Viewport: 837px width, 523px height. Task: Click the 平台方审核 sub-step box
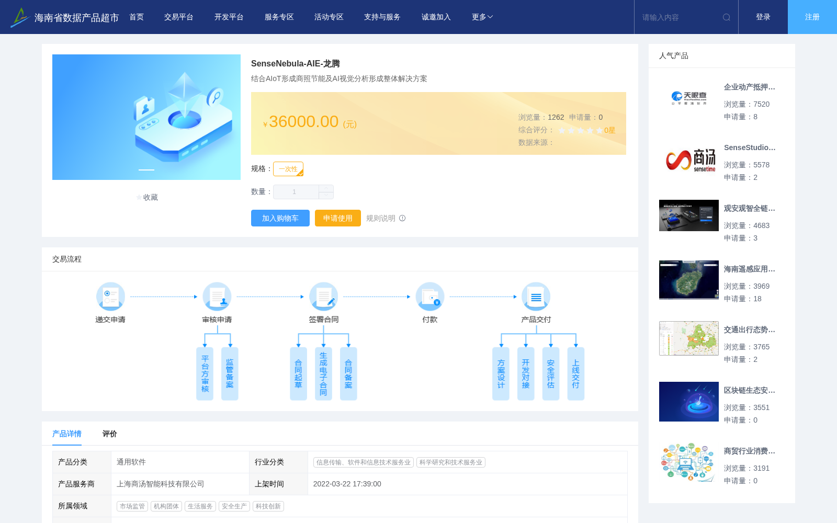point(205,373)
